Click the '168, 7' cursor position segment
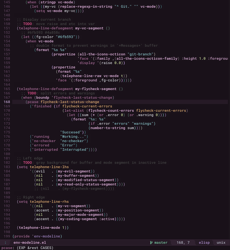Viewport: 230px width, 250px height. pos(183,243)
